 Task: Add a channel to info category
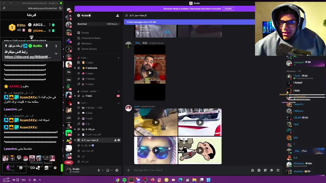click(118, 58)
